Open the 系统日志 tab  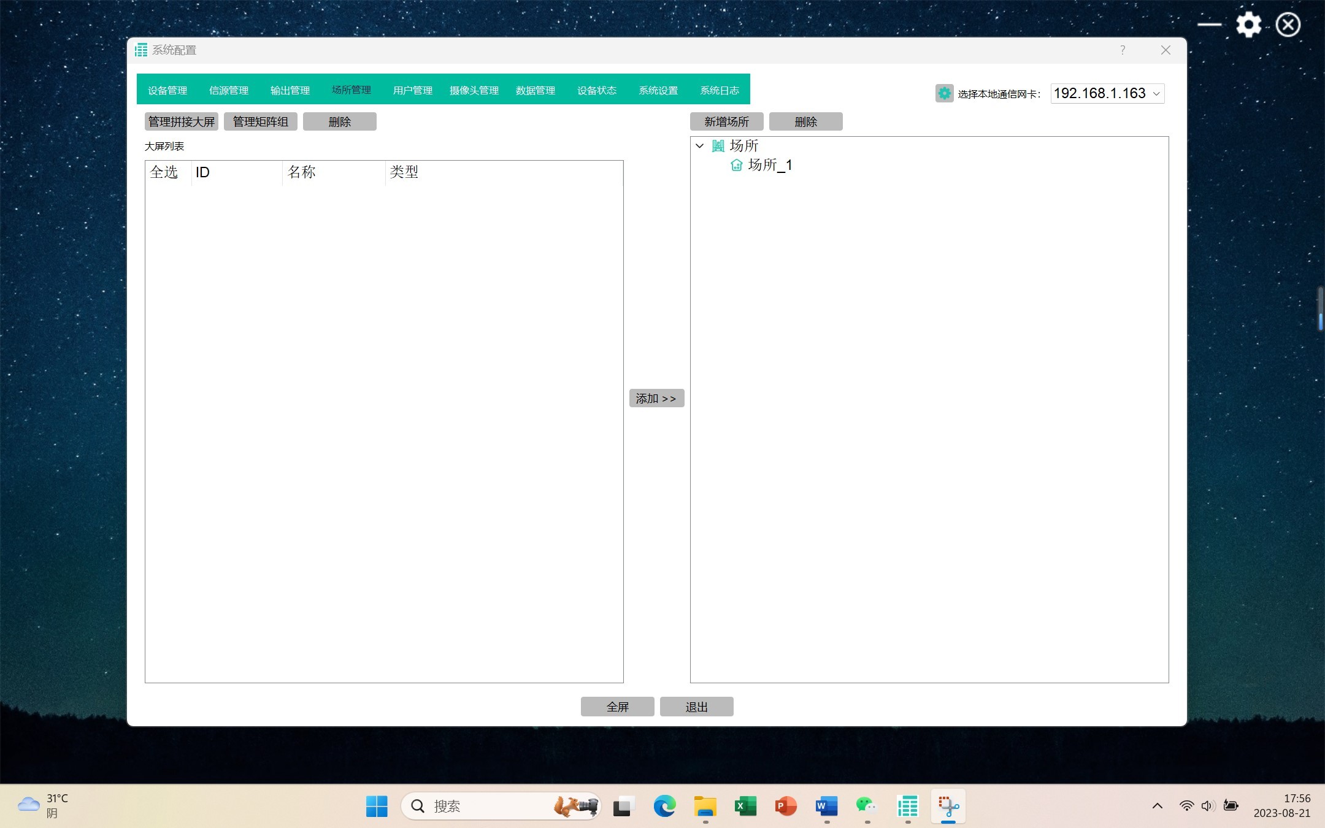pos(720,90)
